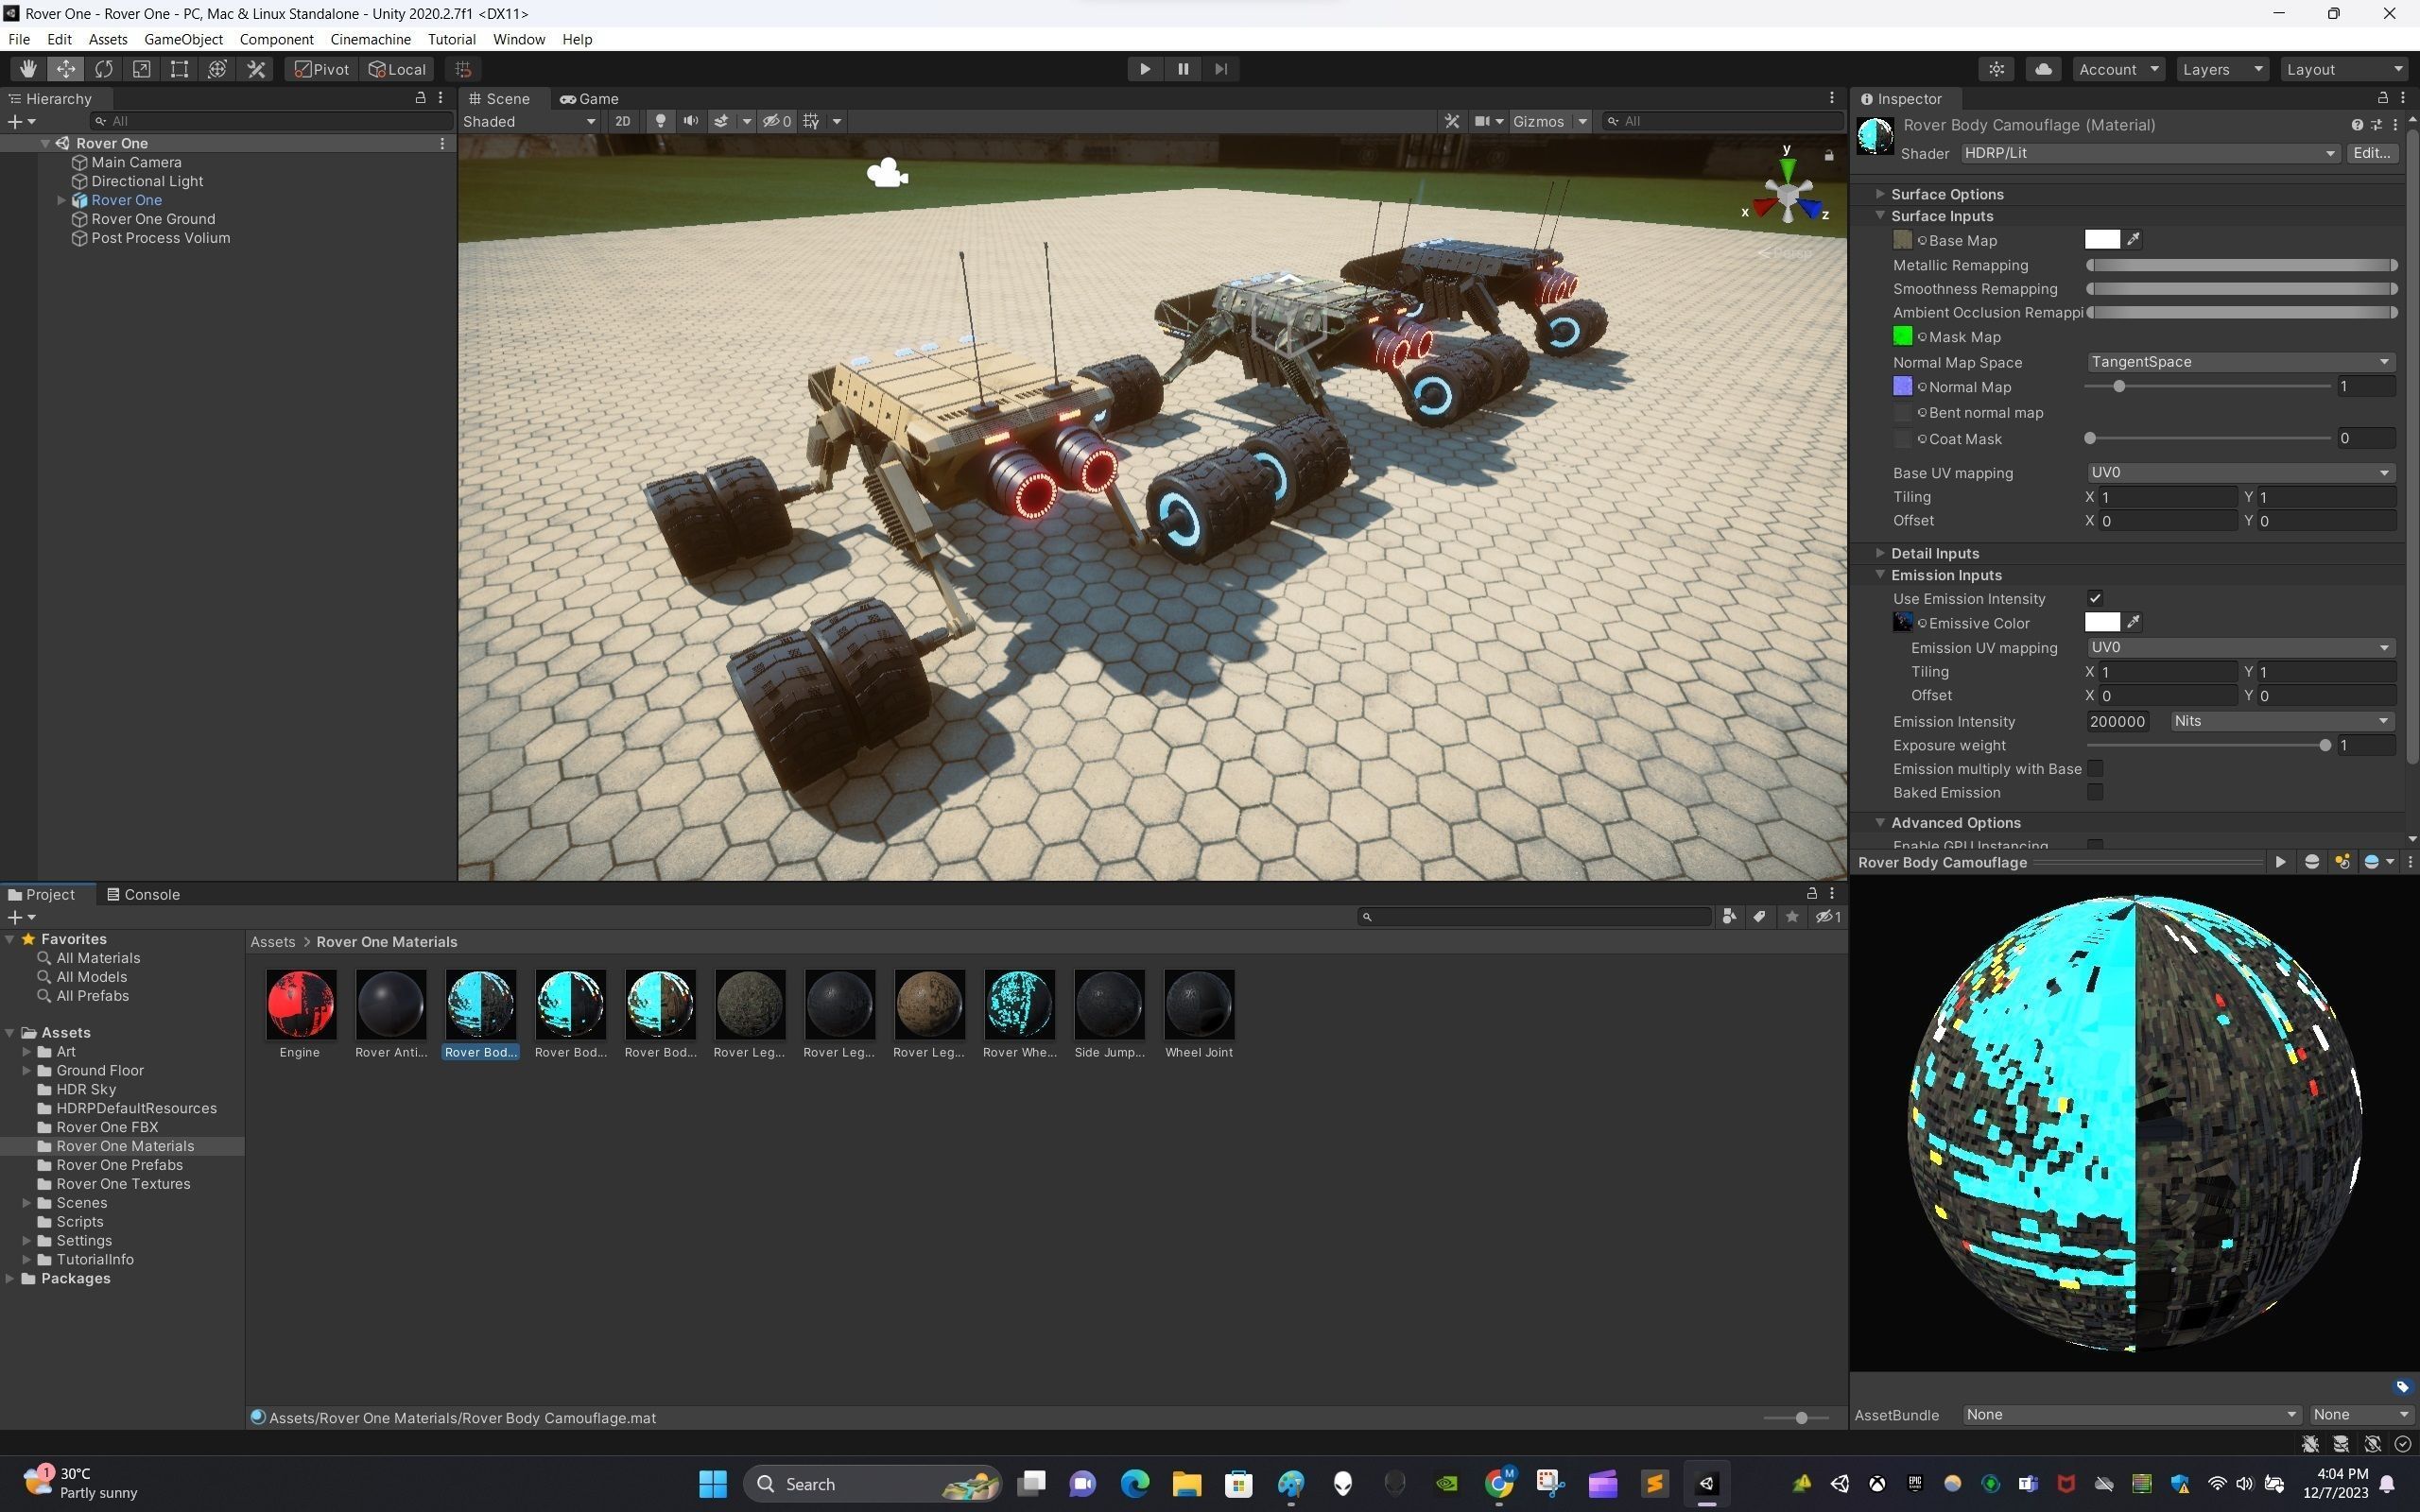Open the GameObject menu
Screen dimensions: 2420x1512
pyautogui.click(x=183, y=39)
